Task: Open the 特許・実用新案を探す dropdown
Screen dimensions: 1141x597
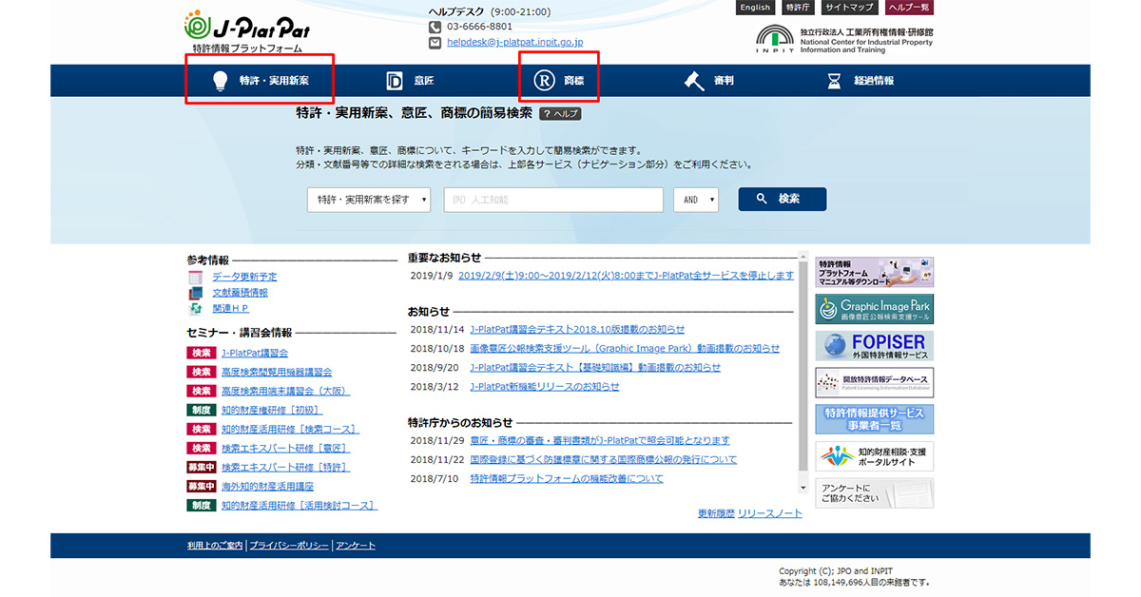Action: pyautogui.click(x=369, y=200)
